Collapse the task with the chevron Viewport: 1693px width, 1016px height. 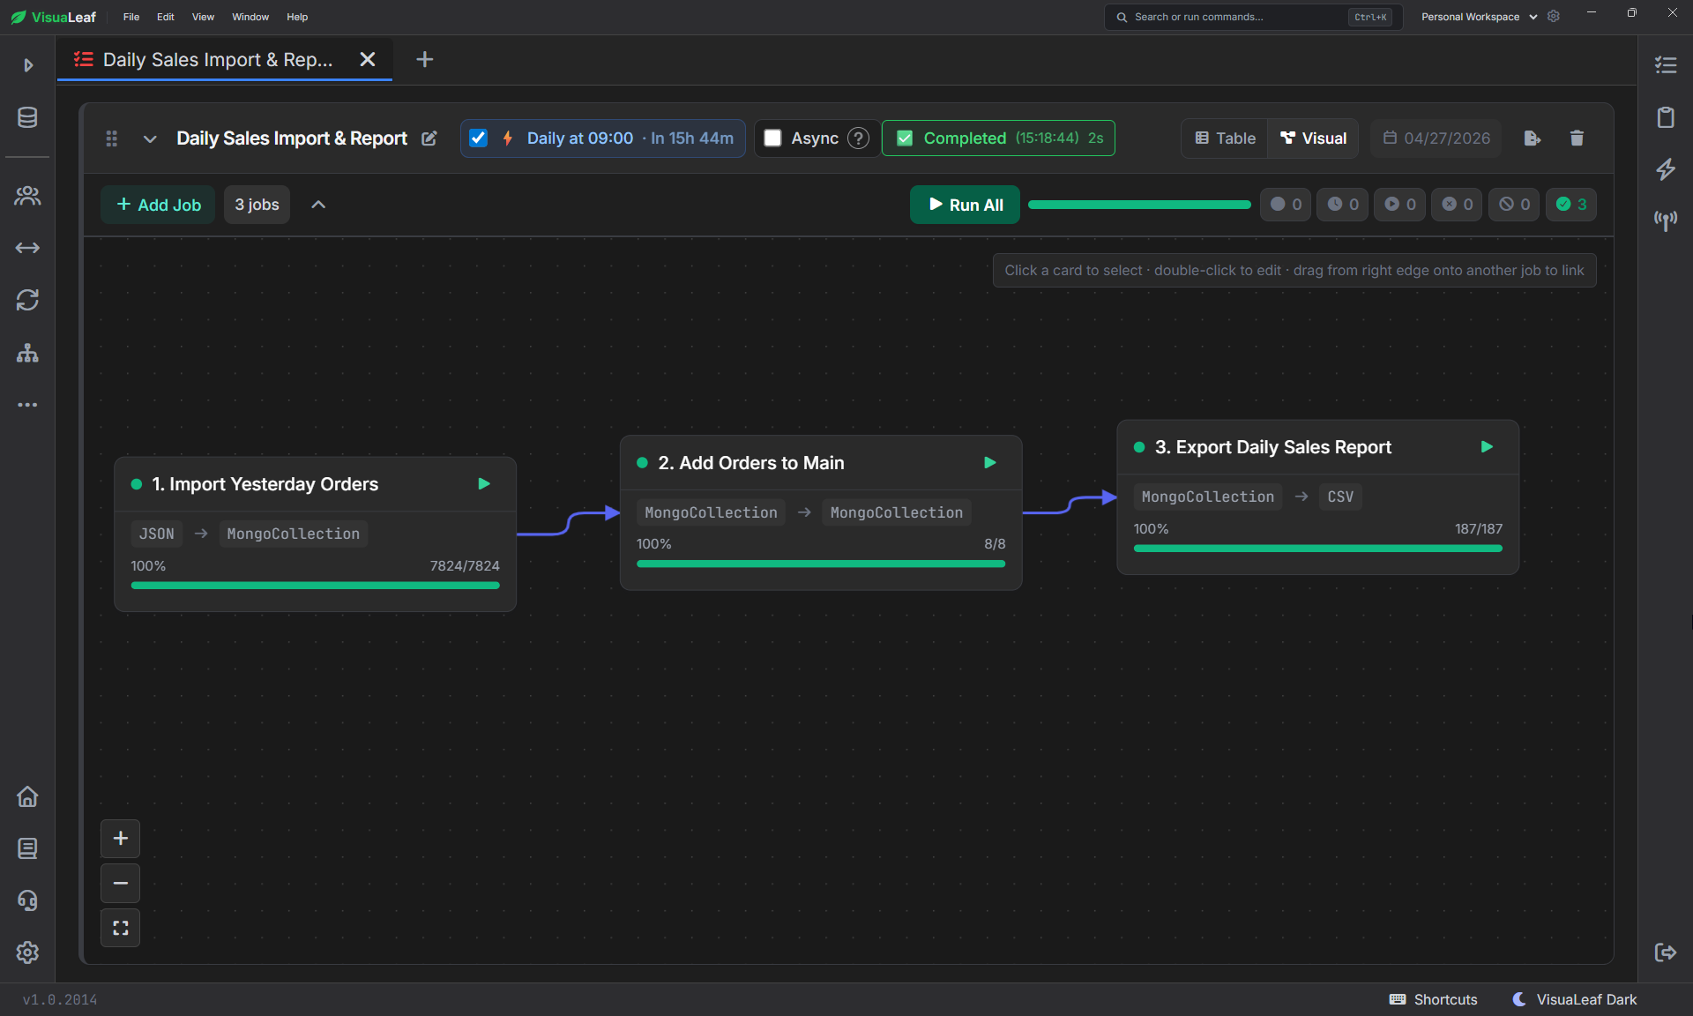point(150,138)
